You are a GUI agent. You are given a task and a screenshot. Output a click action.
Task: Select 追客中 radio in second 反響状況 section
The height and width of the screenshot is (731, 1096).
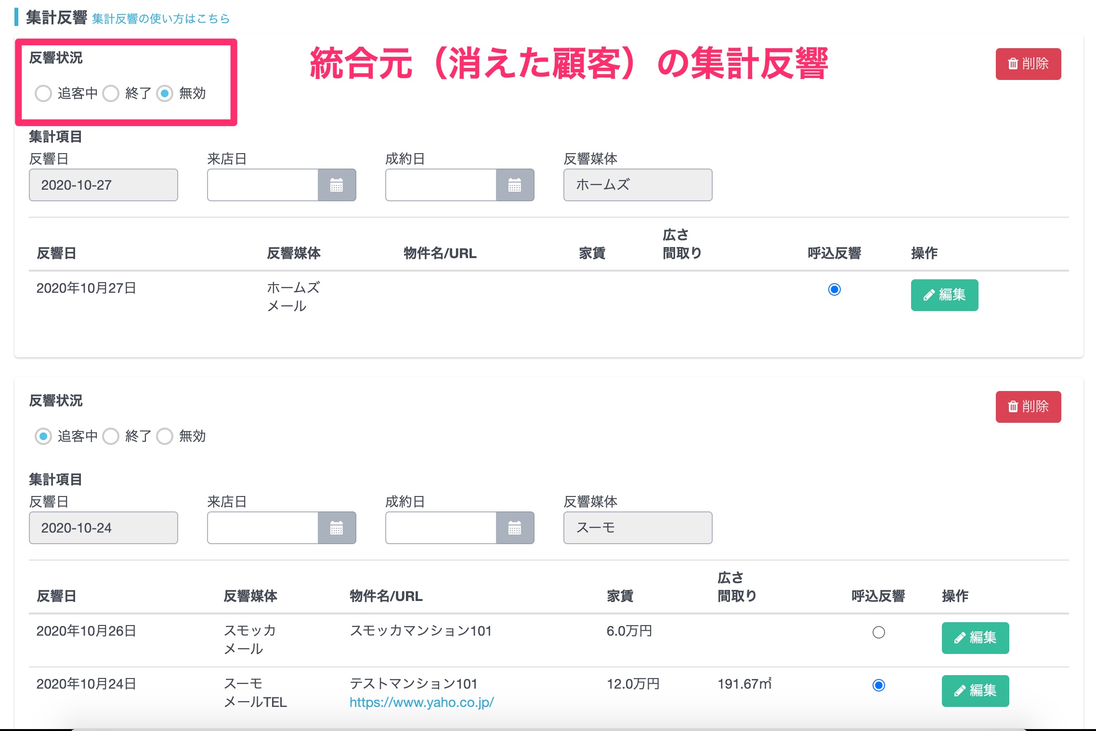pos(43,436)
